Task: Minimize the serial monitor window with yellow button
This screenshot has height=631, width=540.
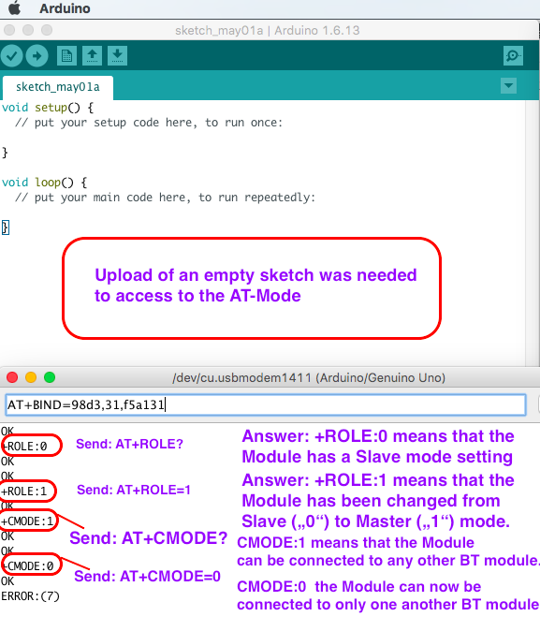Action: [31, 377]
